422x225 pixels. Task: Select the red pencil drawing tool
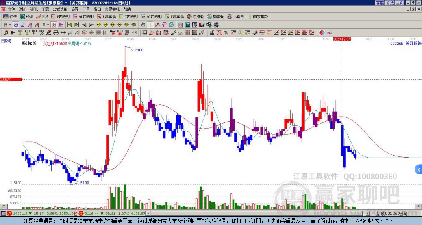point(5,33)
